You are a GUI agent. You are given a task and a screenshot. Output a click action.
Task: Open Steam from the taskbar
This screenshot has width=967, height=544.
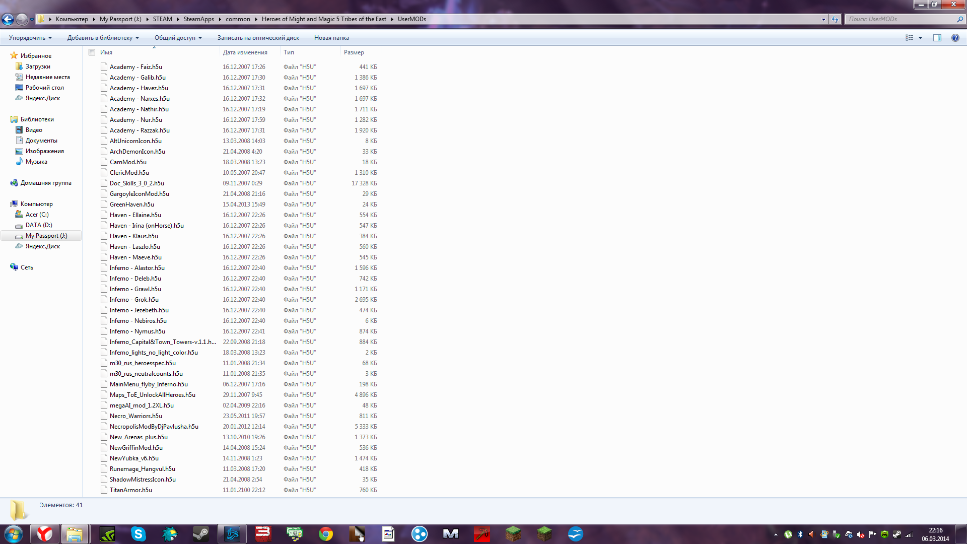click(201, 534)
